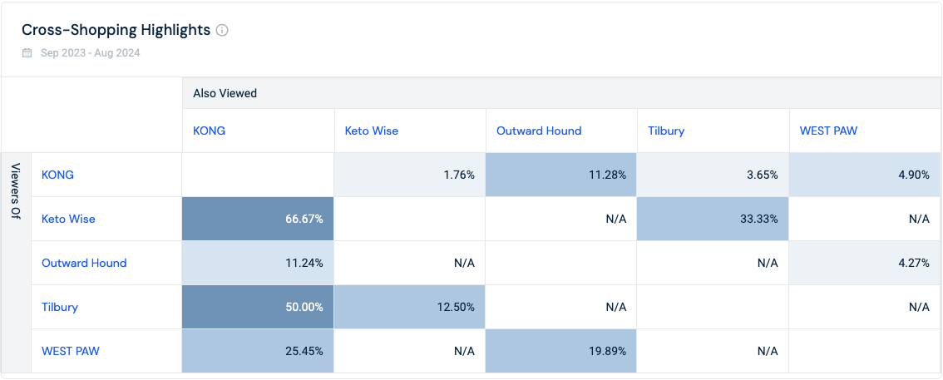Open WEST PAW column header link
Image resolution: width=943 pixels, height=380 pixels.
(x=828, y=131)
